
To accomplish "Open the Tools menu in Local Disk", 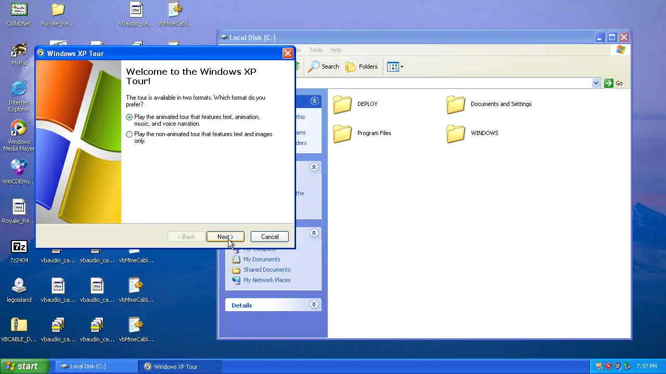I will click(316, 50).
